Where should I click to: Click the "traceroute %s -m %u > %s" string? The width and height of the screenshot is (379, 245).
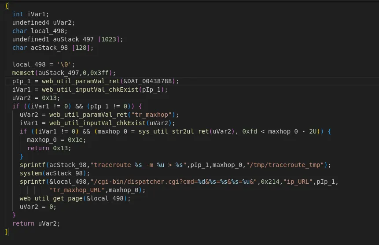click(138, 165)
